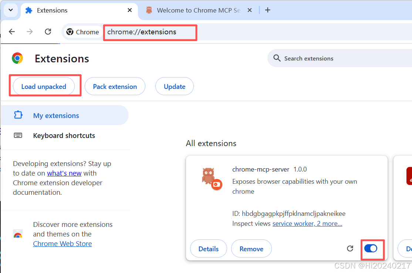Click the Extensions tab favicon
412x273 pixels.
point(29,10)
